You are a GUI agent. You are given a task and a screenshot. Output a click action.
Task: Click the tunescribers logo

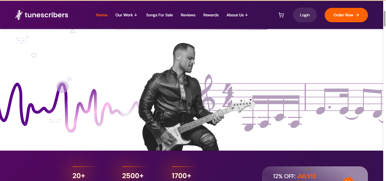42,15
